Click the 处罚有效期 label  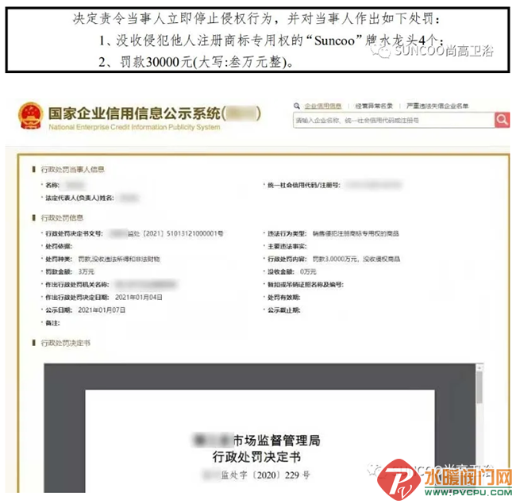(283, 298)
